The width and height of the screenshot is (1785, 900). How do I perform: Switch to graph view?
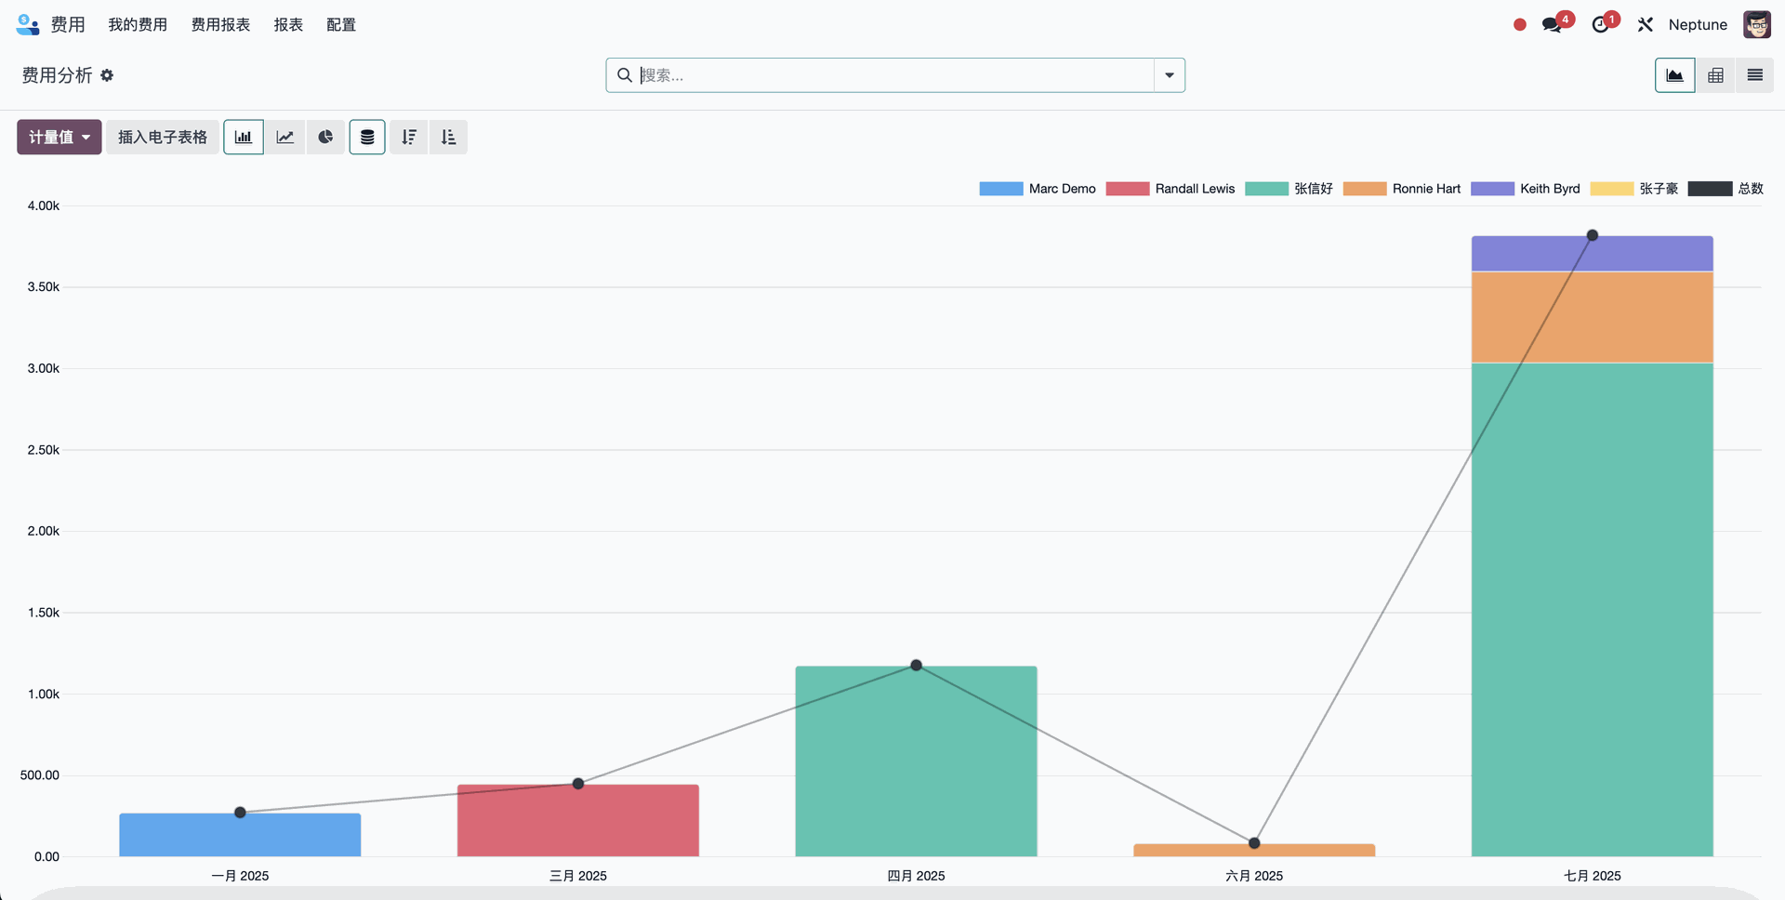tap(1675, 75)
